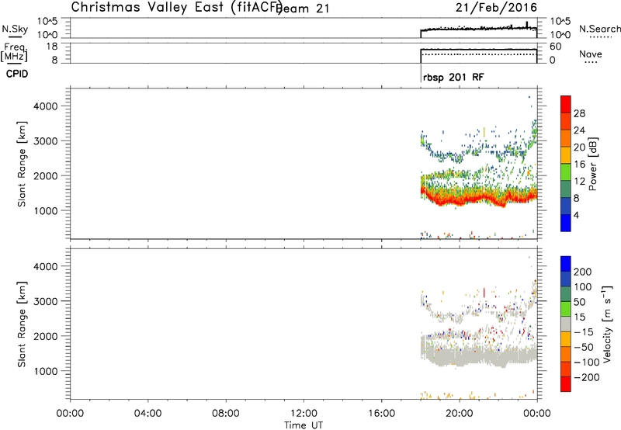The image size is (621, 430).
Task: Pick the red top segment of Power colorbar
Action: click(566, 104)
